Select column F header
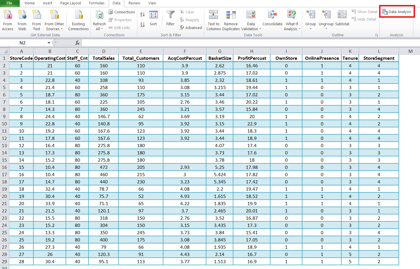 tap(185, 51)
